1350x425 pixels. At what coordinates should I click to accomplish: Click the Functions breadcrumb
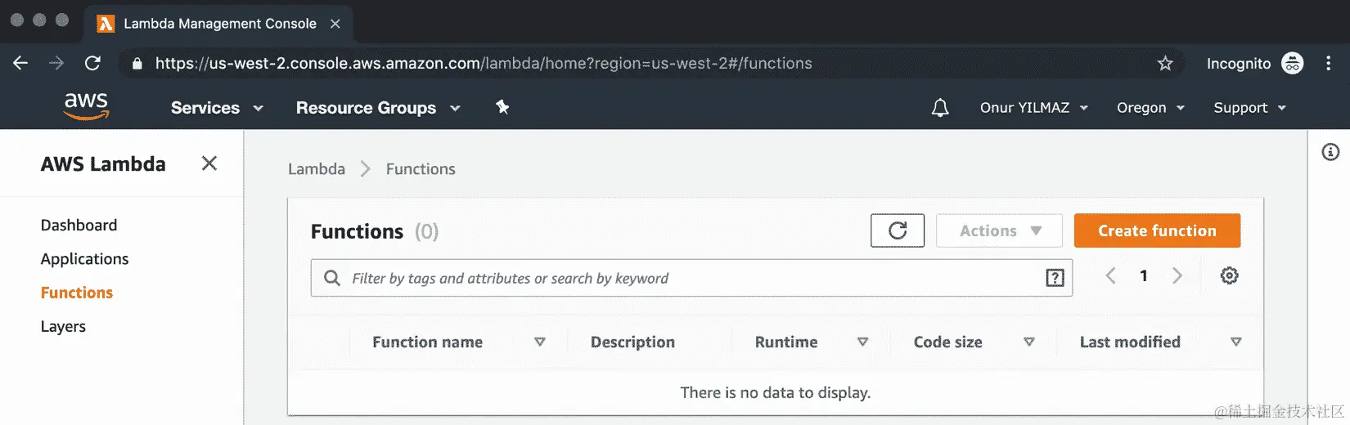point(421,169)
